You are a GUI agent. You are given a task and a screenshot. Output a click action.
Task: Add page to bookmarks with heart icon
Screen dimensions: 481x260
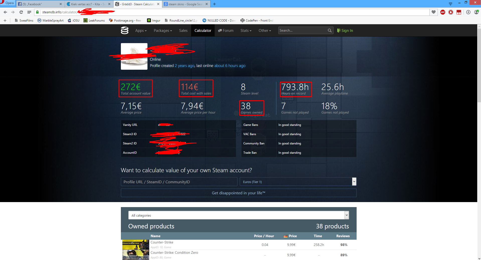pyautogui.click(x=433, y=12)
